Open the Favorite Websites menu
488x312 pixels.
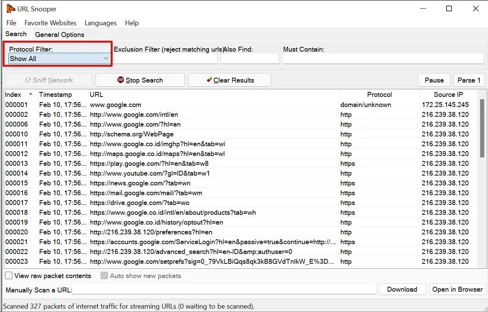click(x=50, y=23)
